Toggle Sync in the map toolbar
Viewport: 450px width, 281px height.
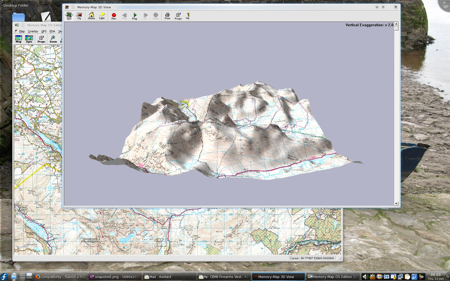(29, 39)
